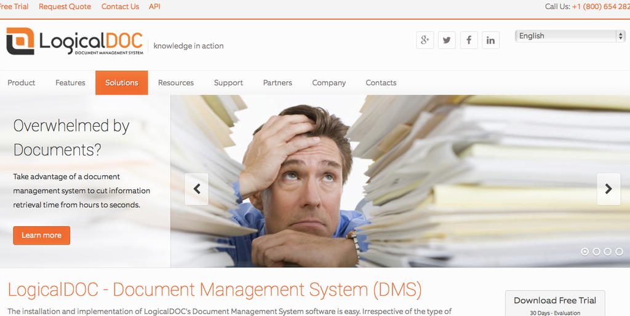Open the Twitter social icon
Screen dimensions: 630x316
pyautogui.click(x=447, y=40)
